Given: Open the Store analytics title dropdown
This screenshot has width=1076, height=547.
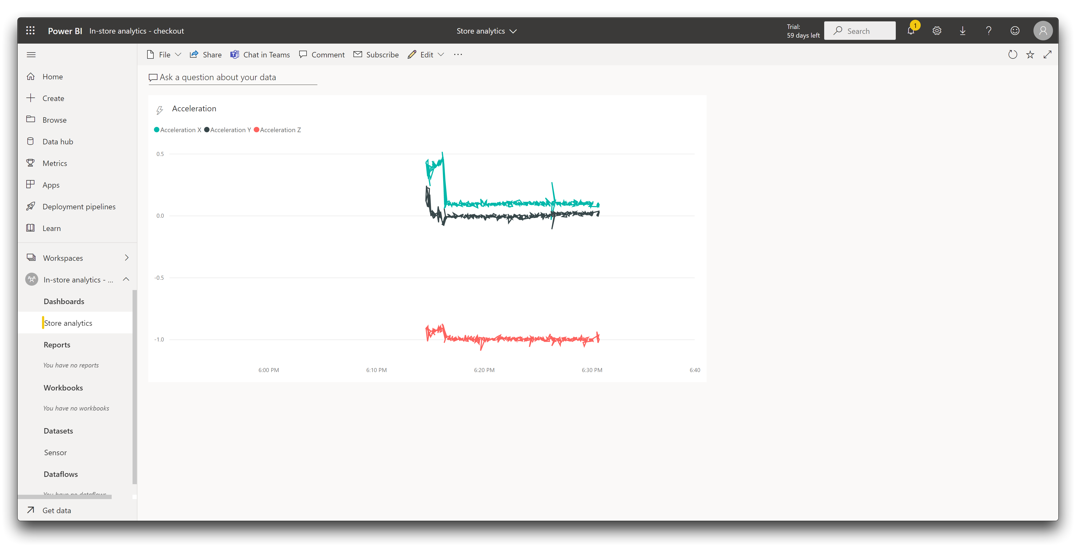Looking at the screenshot, I should pos(487,31).
